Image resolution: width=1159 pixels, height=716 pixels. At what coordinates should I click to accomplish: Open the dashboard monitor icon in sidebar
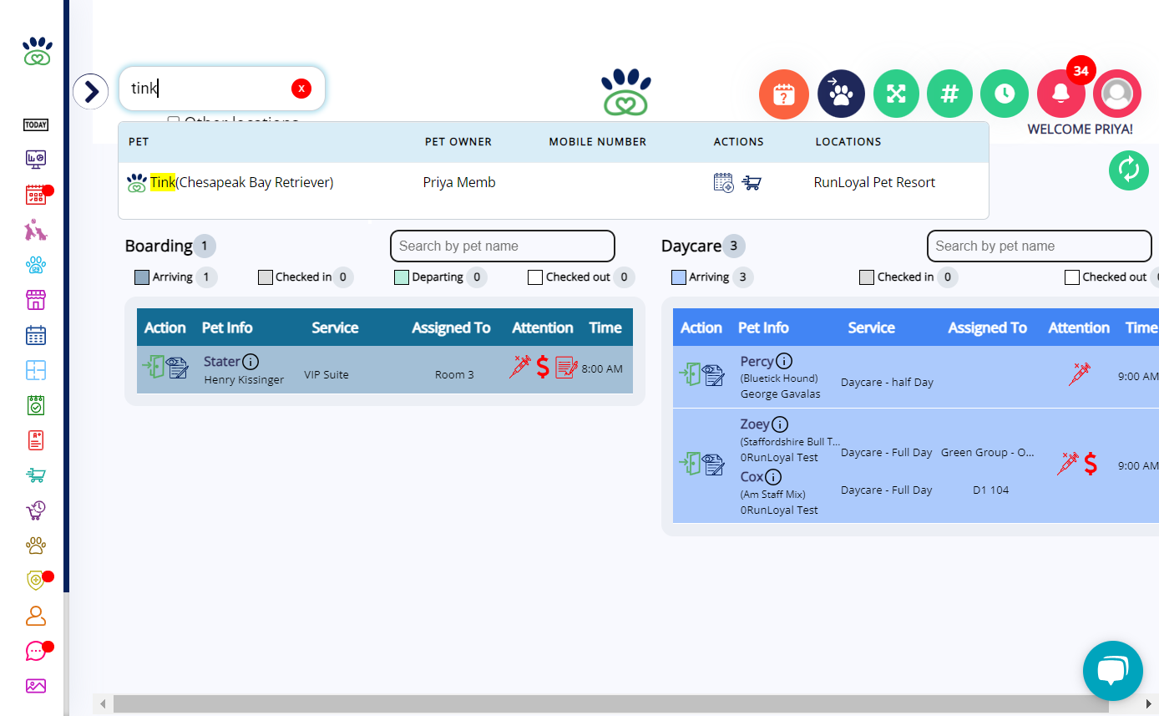click(x=36, y=159)
